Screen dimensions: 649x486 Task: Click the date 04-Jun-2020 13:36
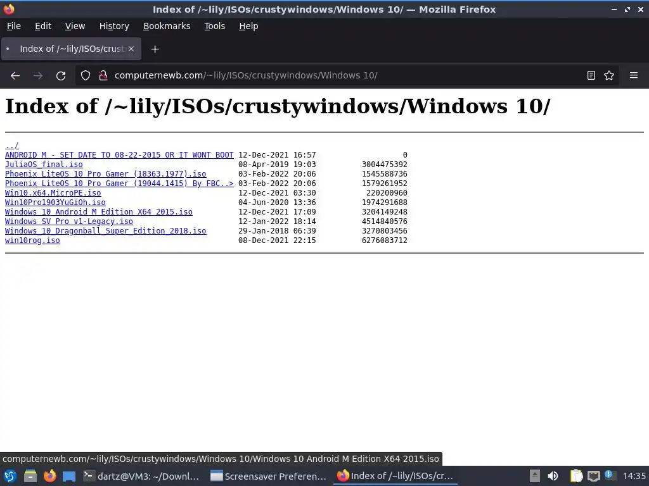click(x=277, y=202)
